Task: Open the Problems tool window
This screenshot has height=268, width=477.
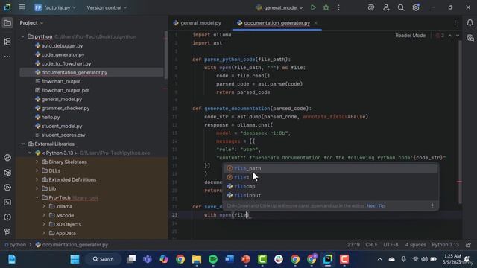Action: (7, 217)
